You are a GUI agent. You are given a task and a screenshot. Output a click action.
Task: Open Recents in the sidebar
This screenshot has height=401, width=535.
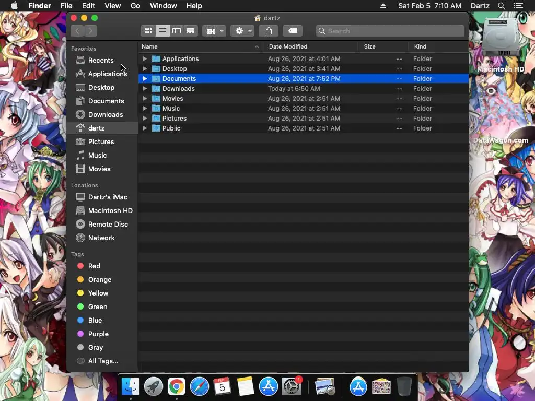coord(102,61)
